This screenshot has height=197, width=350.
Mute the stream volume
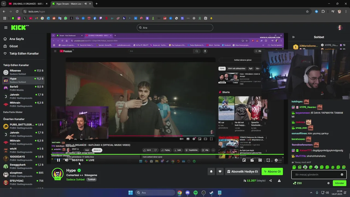tap(66, 160)
